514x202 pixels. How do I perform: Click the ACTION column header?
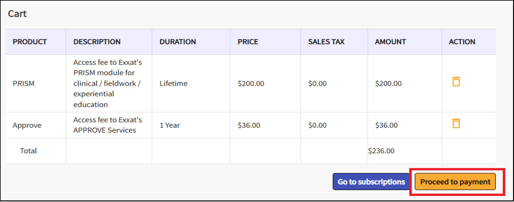point(462,42)
